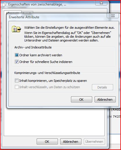The image size is (121, 150).
Task: Click the files icon in Eigenschaften title bar
Action: (x=4, y=4)
